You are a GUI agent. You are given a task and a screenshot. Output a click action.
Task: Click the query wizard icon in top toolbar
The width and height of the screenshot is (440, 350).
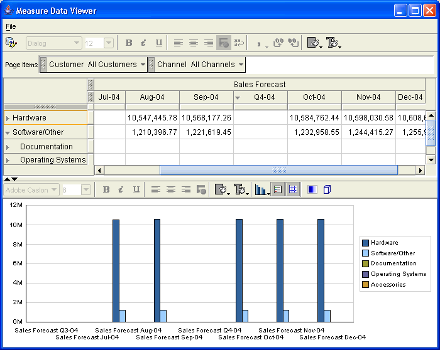point(11,43)
